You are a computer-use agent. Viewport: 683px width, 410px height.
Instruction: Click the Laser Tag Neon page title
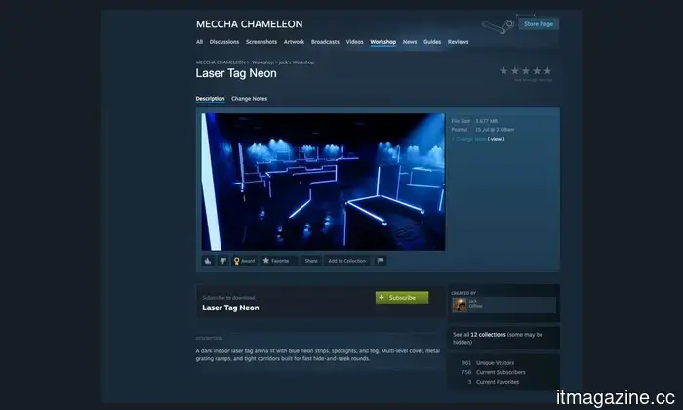[x=236, y=73]
